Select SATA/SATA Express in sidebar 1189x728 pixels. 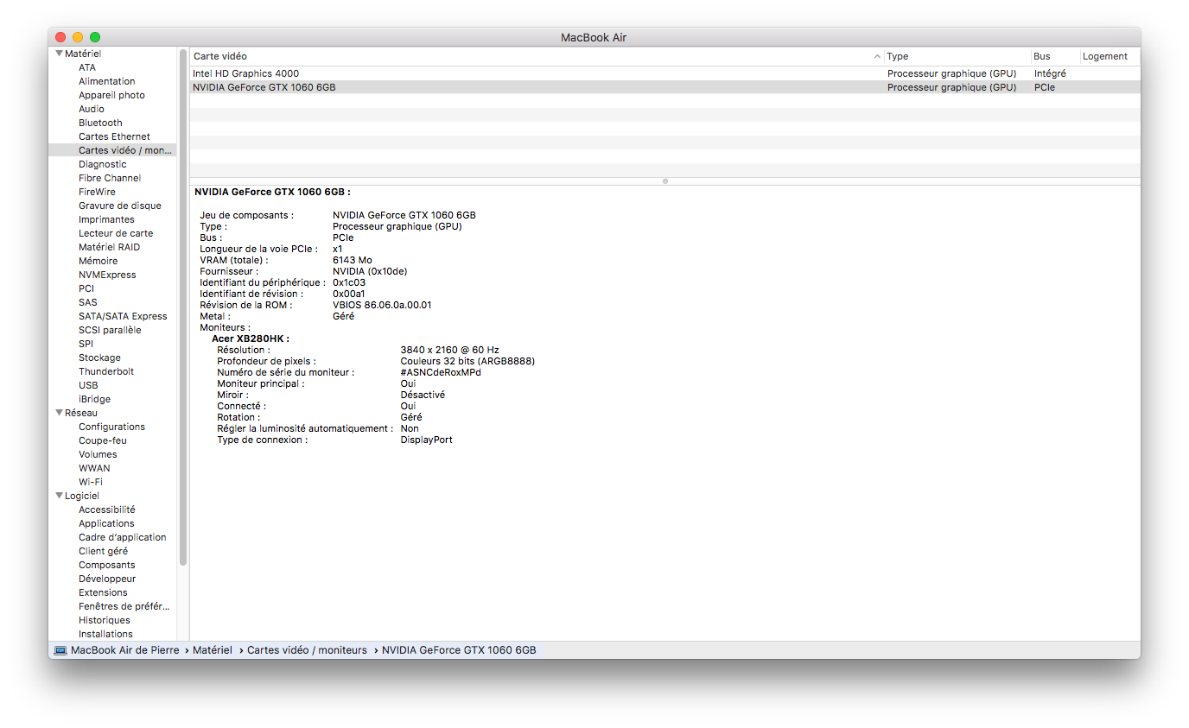[123, 316]
